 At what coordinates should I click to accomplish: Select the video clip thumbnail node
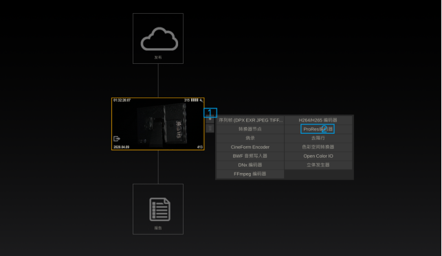click(158, 124)
